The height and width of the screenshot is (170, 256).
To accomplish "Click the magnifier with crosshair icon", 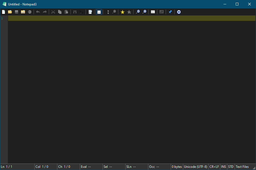I will point(114,12).
